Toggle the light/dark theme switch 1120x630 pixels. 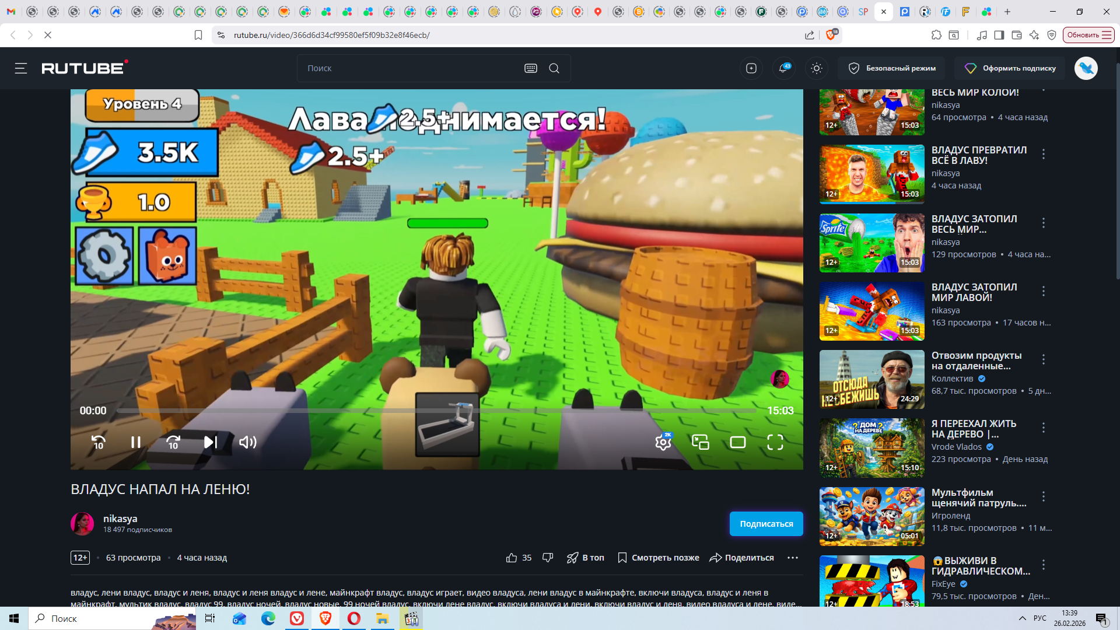(x=817, y=68)
